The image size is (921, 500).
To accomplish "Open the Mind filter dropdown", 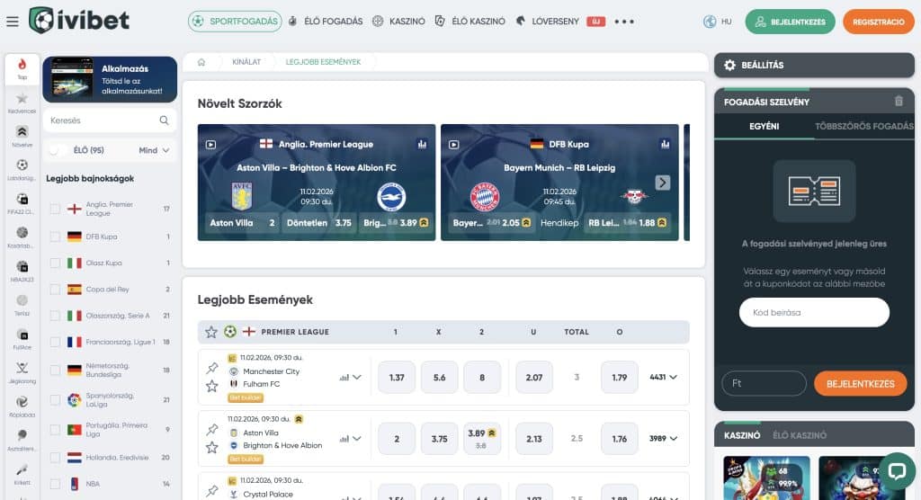I will point(154,150).
